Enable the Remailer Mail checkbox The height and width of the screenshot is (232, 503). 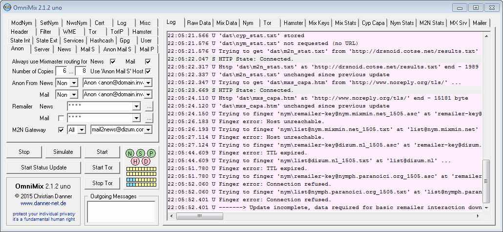tap(61, 118)
